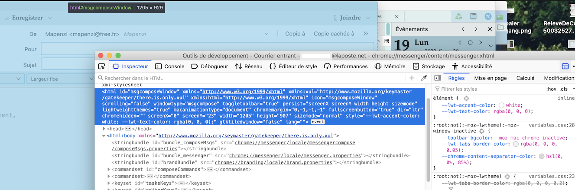Collapse the html:body node

(104, 136)
